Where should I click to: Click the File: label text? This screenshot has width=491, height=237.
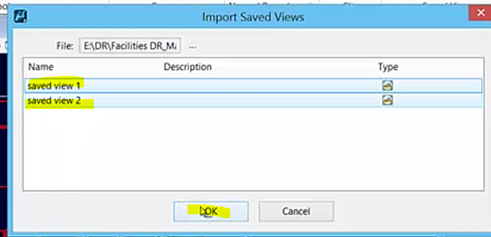click(65, 46)
